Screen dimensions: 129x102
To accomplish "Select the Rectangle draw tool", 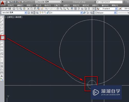I will pyautogui.click(x=2, y=31).
